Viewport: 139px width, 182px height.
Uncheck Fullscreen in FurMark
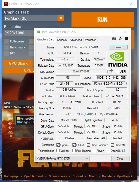(x=6, y=41)
